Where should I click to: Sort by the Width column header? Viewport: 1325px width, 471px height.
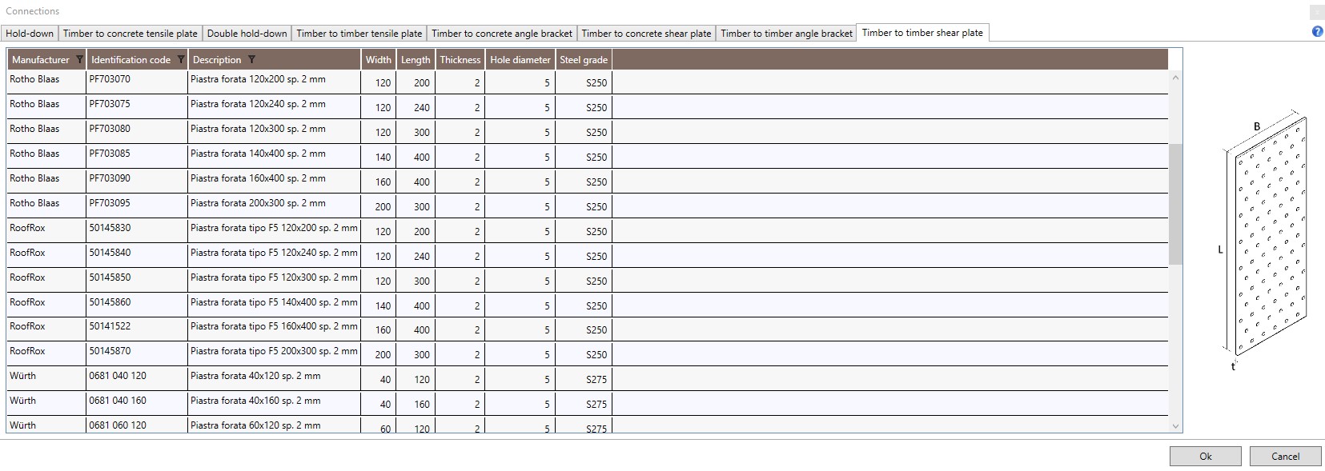tap(378, 60)
